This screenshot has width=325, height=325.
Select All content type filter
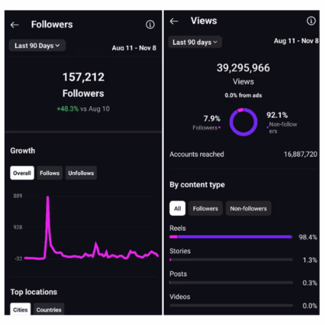click(x=177, y=209)
